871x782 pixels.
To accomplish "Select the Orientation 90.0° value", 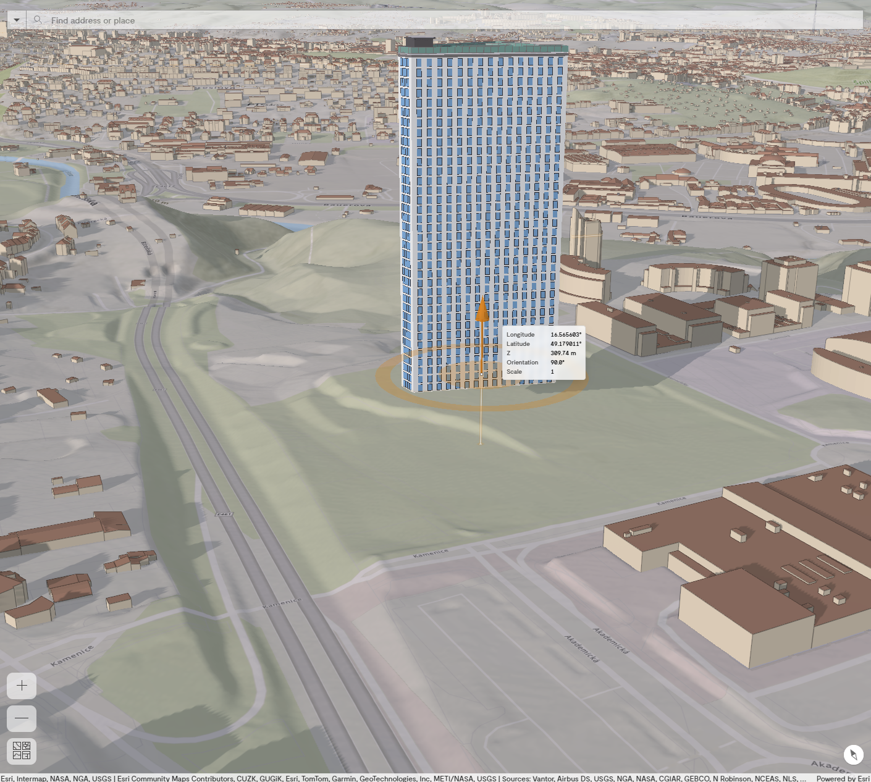I will 557,363.
